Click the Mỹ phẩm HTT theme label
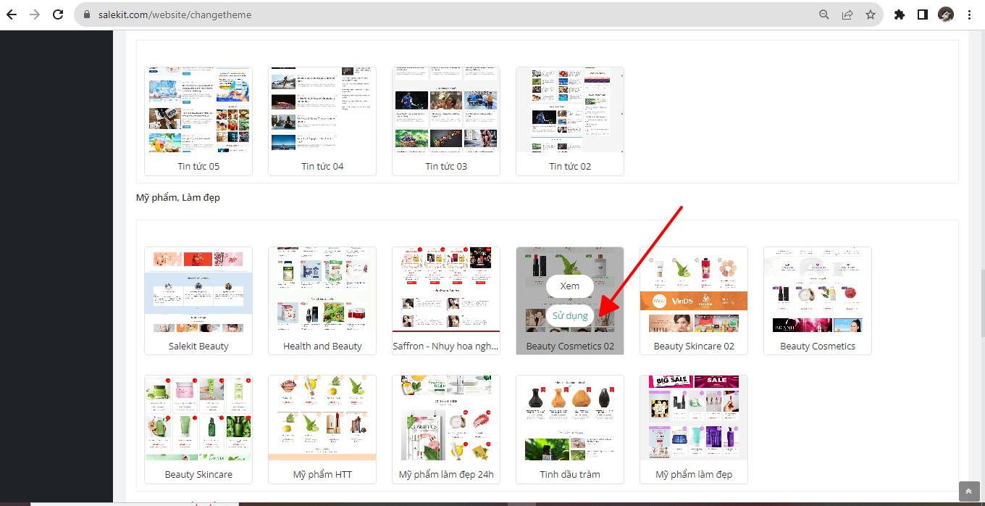Viewport: 985px width, 506px height. pos(322,474)
